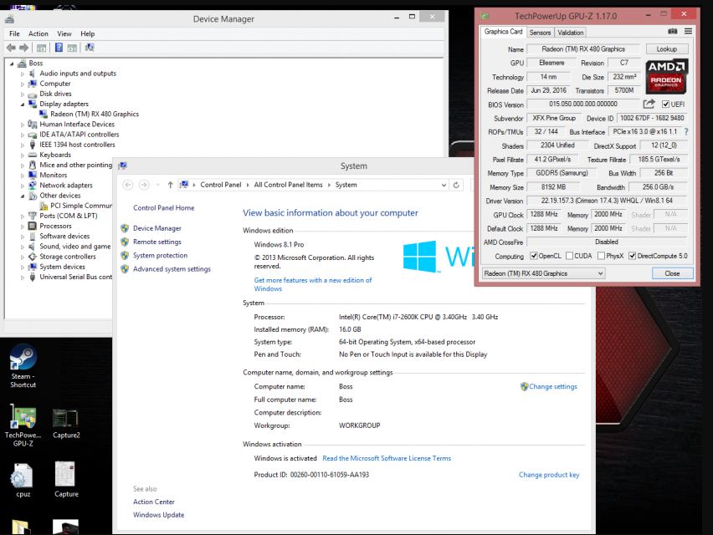713x535 pixels.
Task: Toggle the UEFI checkbox in GPU-Z
Action: (x=665, y=104)
